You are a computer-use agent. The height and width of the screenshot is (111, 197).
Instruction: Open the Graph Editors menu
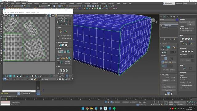(54, 3)
